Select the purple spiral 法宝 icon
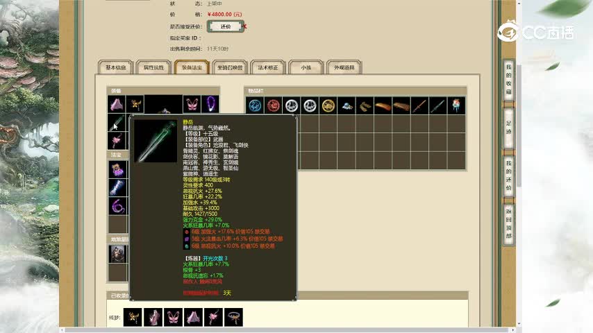The height and width of the screenshot is (333, 593). (117, 206)
